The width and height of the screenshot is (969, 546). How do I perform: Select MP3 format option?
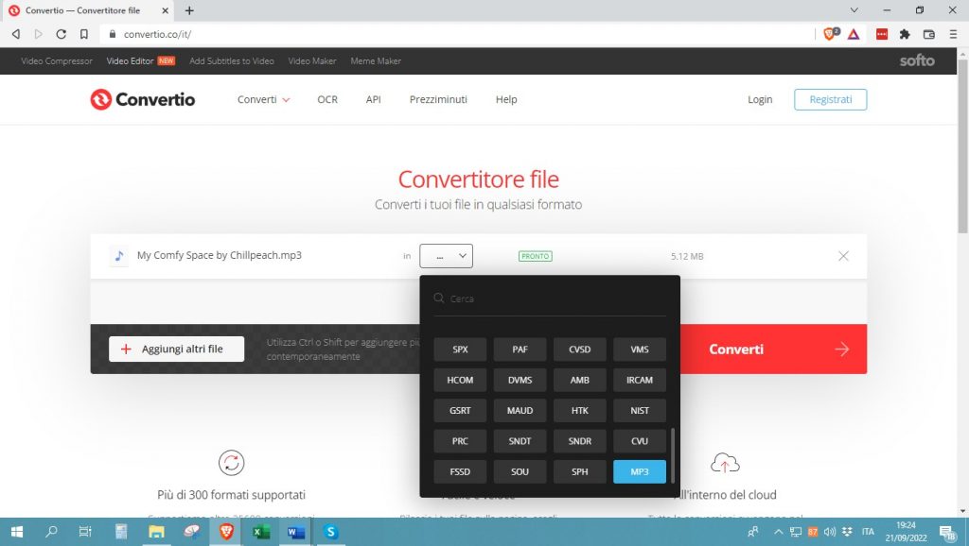pyautogui.click(x=640, y=471)
